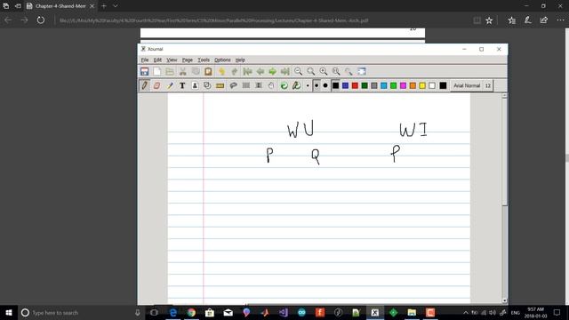This screenshot has height=320, width=569.
Task: Click the Zoom In magnifier
Action: coord(324,71)
